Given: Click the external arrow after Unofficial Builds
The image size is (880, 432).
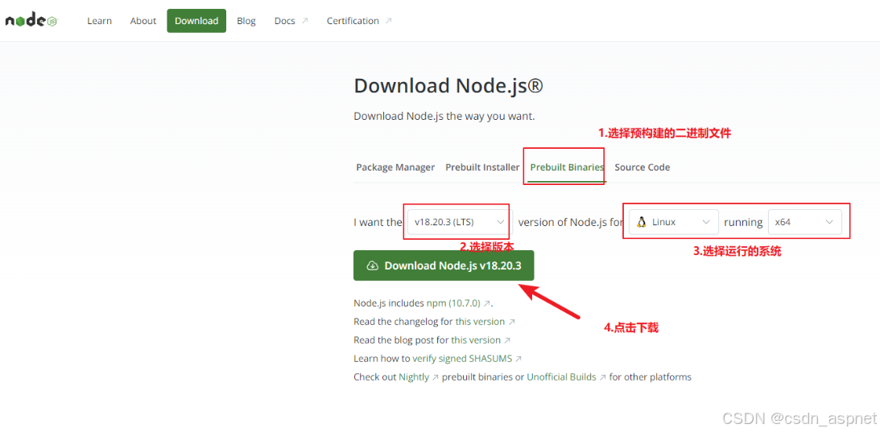Looking at the screenshot, I should pyautogui.click(x=603, y=377).
